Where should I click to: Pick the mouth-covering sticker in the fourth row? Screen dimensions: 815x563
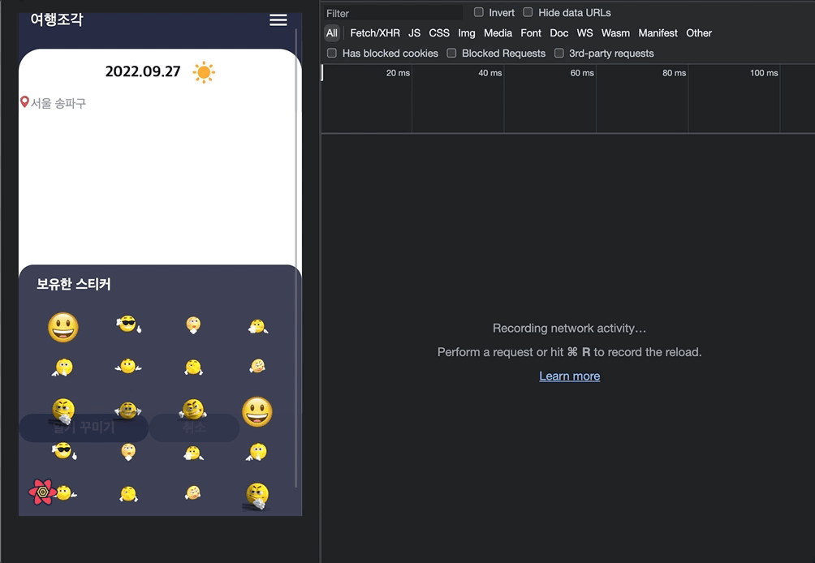(x=193, y=453)
